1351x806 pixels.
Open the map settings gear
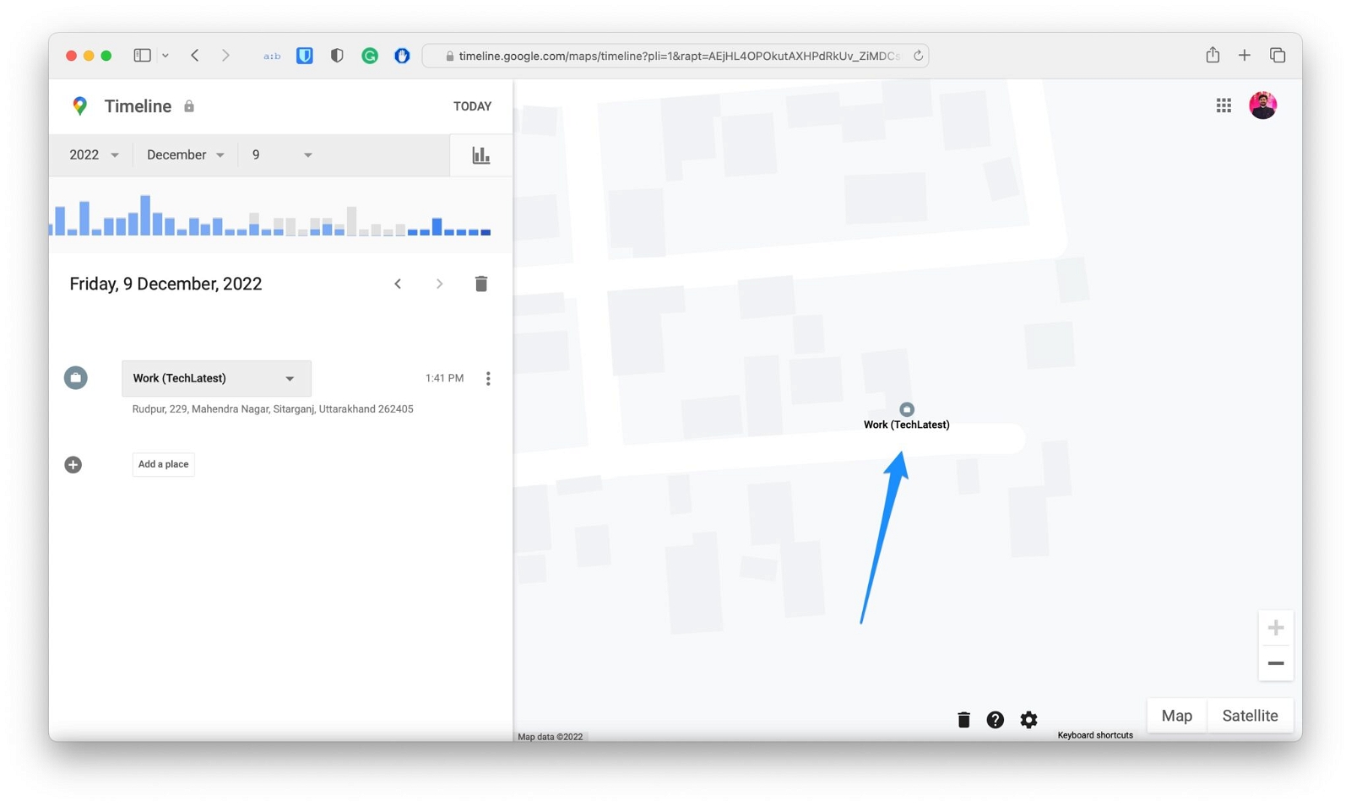tap(1028, 719)
